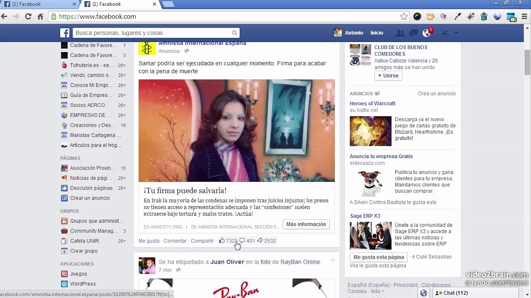Click Compartir under Amnistía post
The image size is (531, 298).
point(202,241)
